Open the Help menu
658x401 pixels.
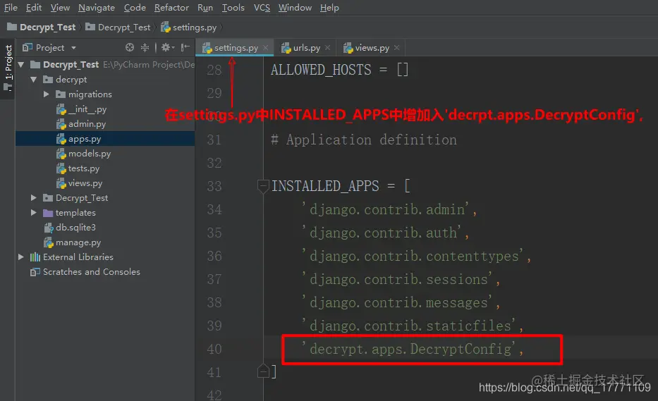click(329, 8)
